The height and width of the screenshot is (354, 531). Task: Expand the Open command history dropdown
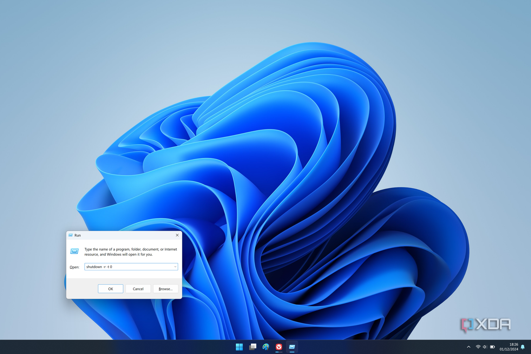click(175, 266)
